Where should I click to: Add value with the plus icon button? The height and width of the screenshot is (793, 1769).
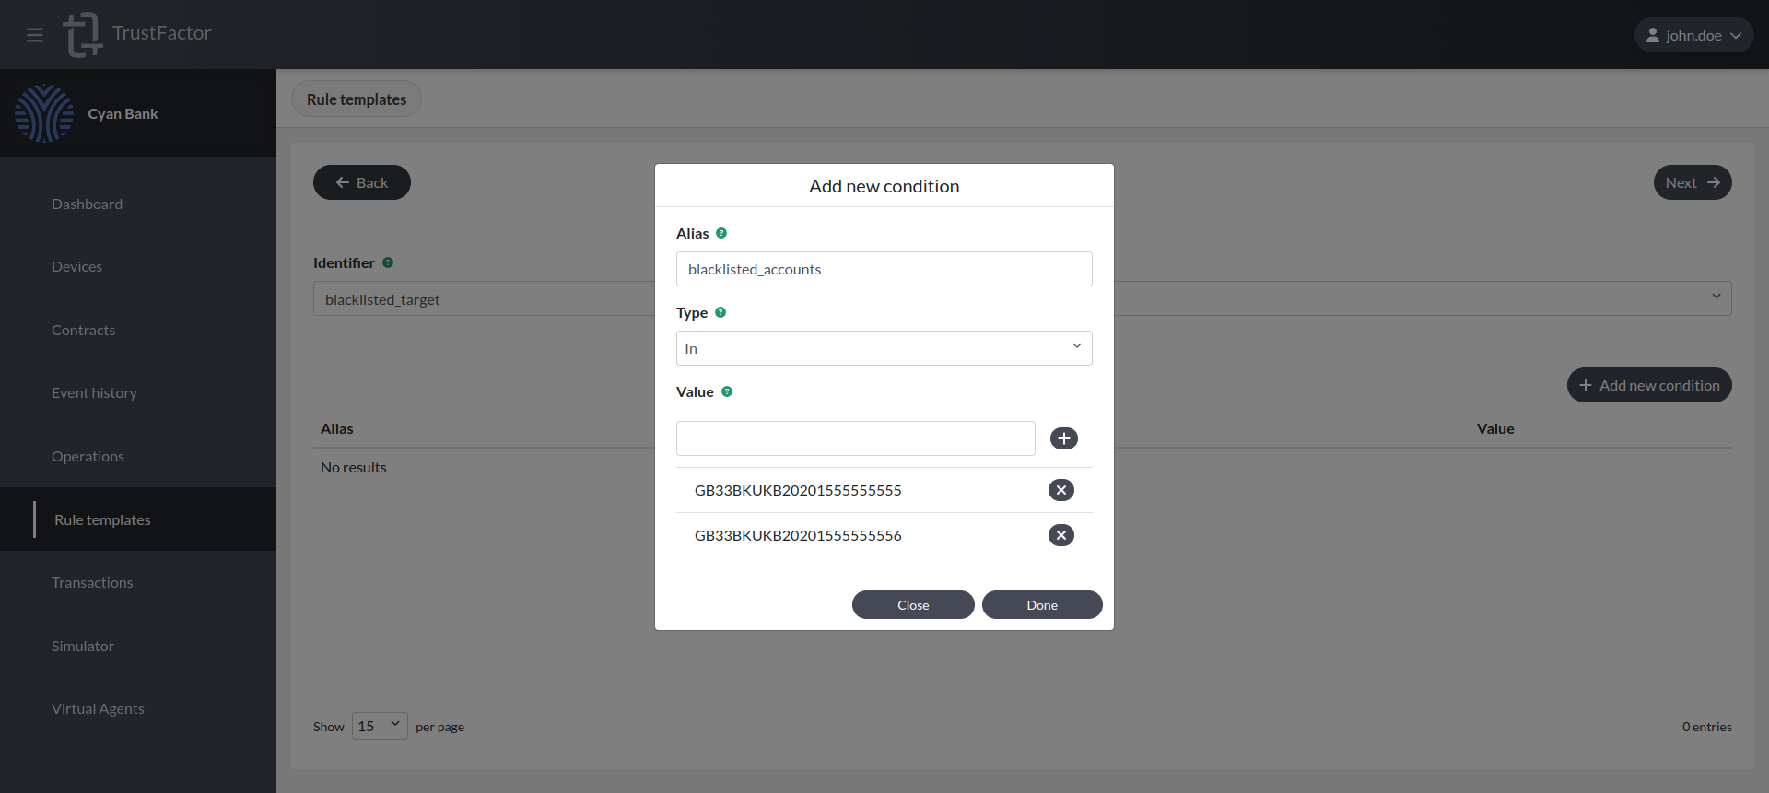click(1064, 438)
